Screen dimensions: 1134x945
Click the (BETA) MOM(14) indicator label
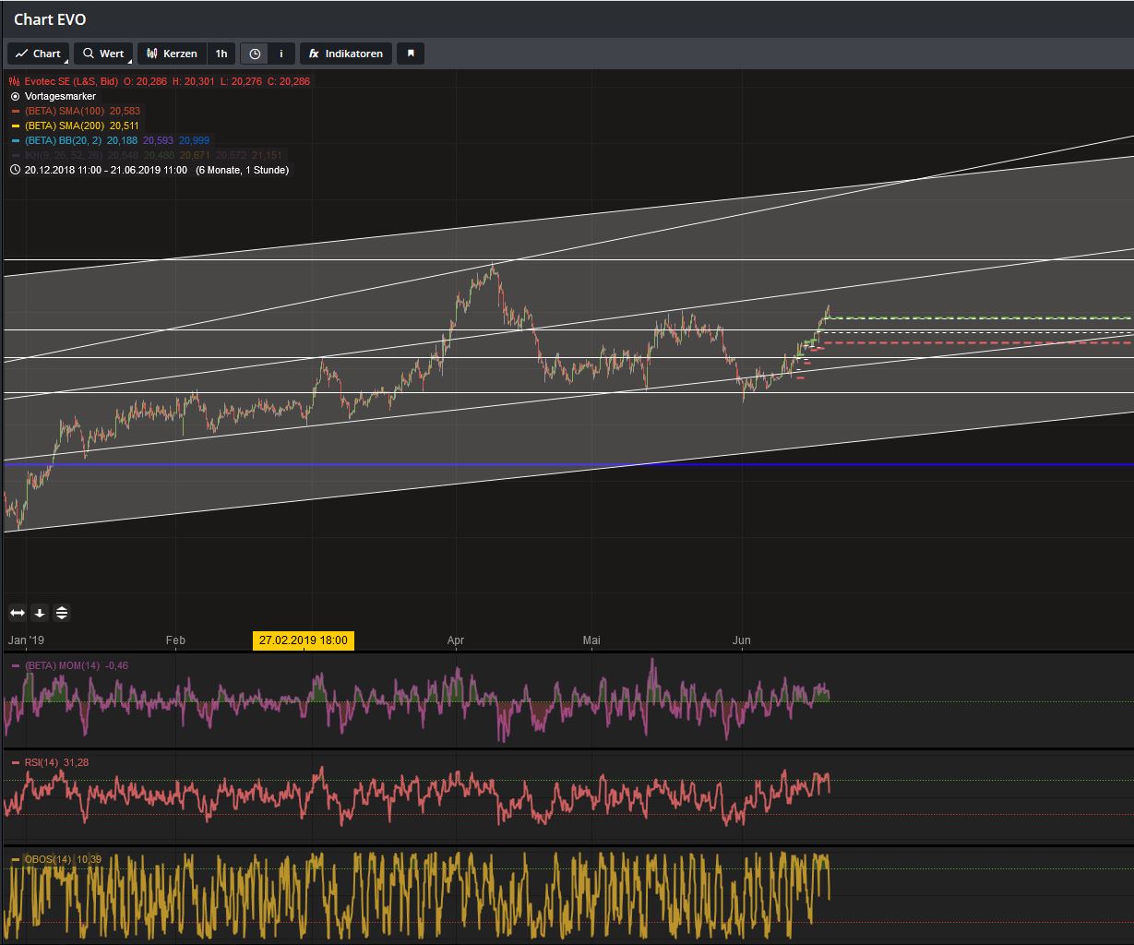click(63, 665)
